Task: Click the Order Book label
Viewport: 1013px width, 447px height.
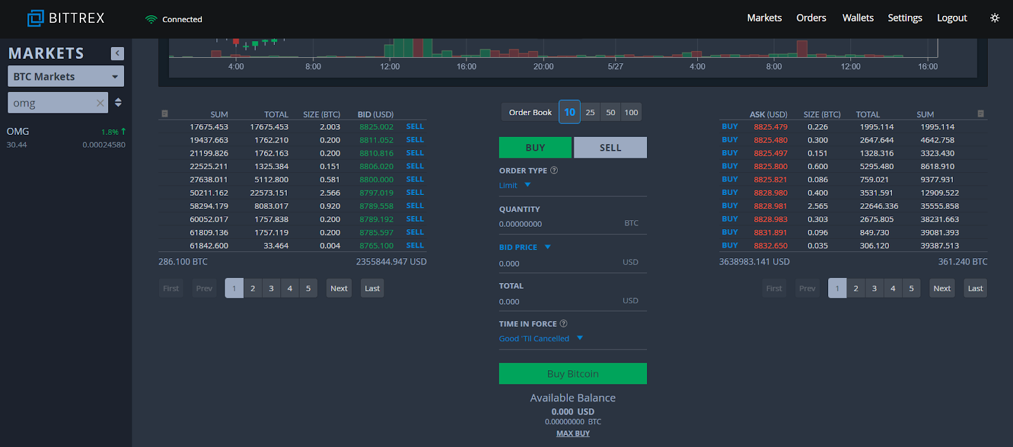Action: click(x=531, y=112)
